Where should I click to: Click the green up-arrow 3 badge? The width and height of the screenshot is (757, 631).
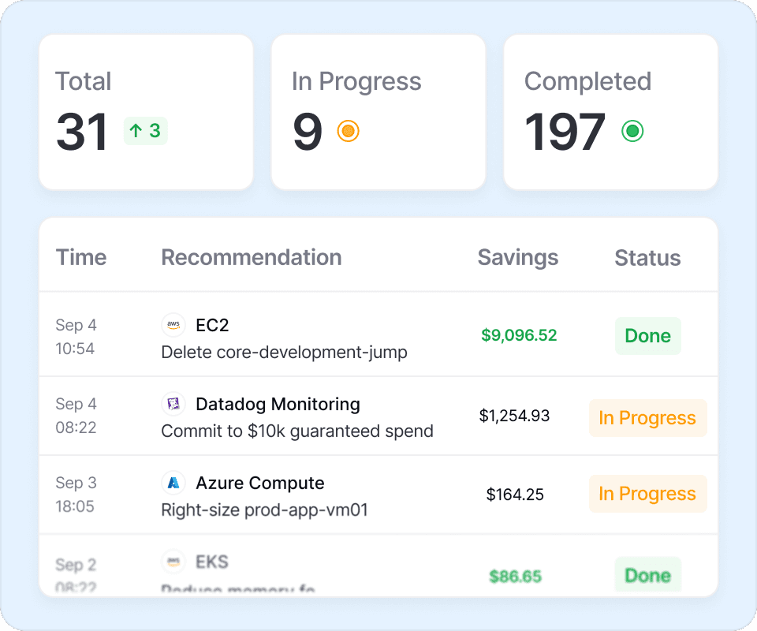pos(146,131)
